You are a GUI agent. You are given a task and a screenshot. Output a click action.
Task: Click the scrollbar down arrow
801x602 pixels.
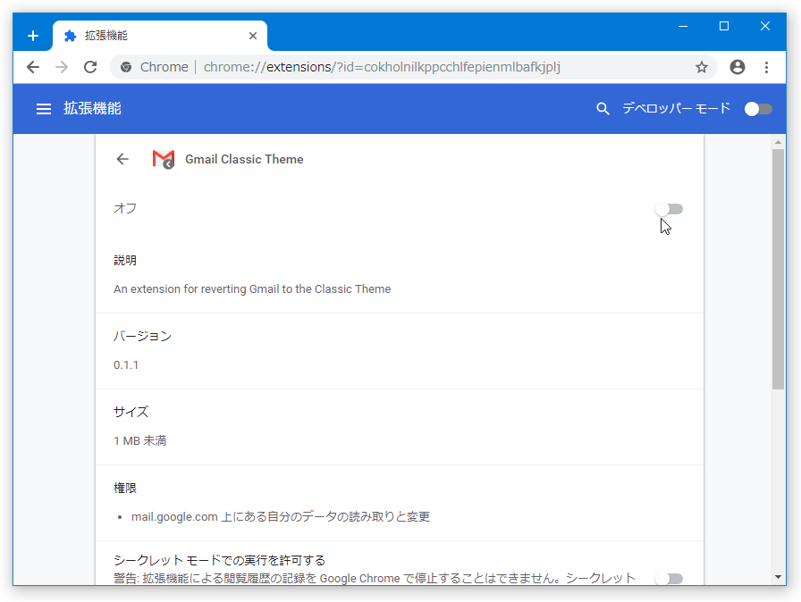pyautogui.click(x=778, y=577)
